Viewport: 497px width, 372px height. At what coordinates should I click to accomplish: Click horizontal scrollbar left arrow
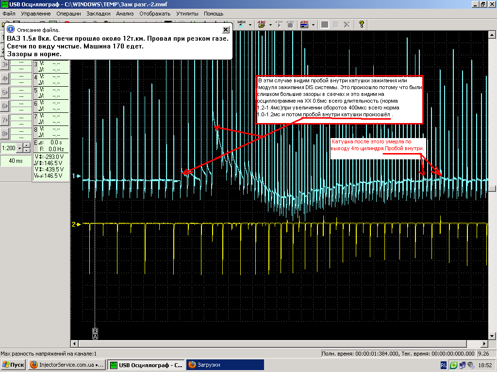74,343
